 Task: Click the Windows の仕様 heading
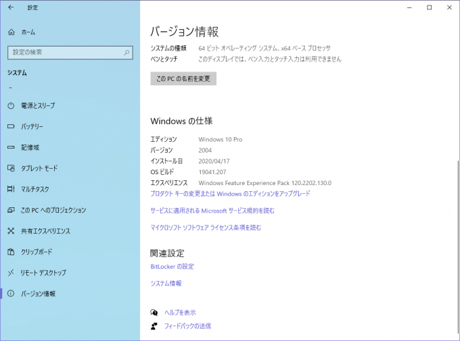pyautogui.click(x=181, y=121)
